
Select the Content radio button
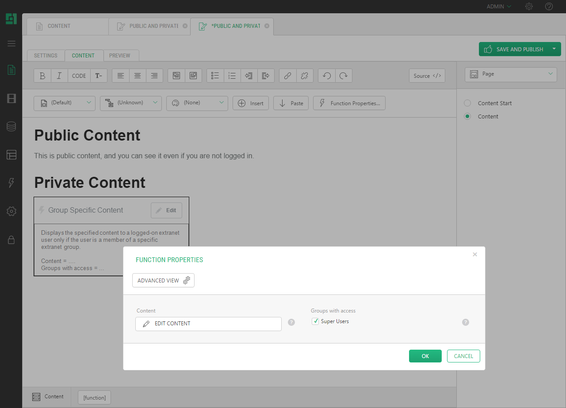(x=467, y=116)
